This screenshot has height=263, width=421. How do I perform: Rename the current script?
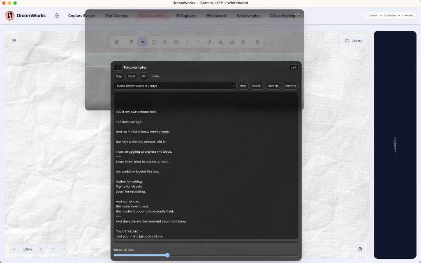290,86
